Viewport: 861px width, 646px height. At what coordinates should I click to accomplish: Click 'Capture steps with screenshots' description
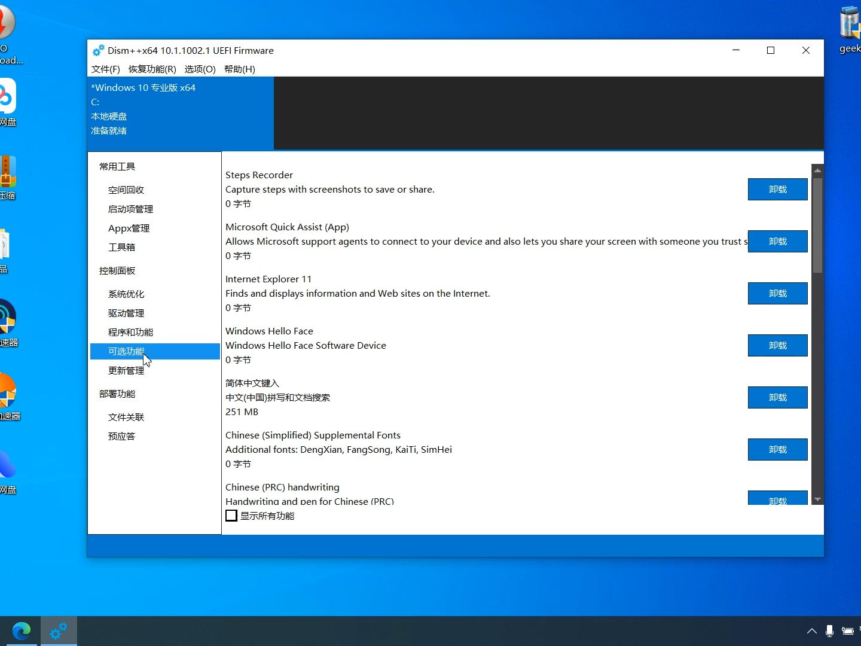(330, 190)
